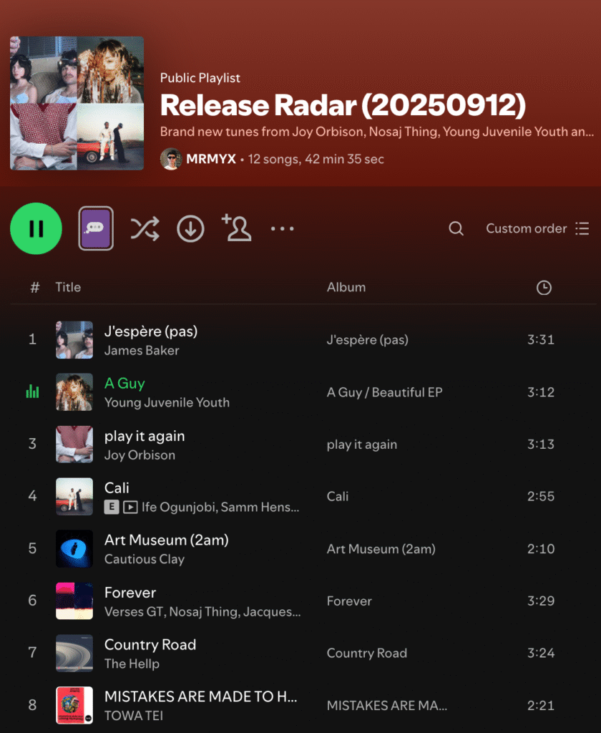Click the explicit E badge on Cali

coord(111,507)
